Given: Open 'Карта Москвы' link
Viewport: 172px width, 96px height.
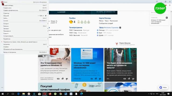Looking at the screenshot, I should [x=105, y=18].
